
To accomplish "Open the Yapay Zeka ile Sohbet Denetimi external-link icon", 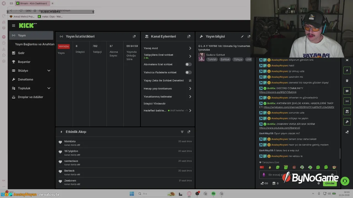I will (x=190, y=81).
